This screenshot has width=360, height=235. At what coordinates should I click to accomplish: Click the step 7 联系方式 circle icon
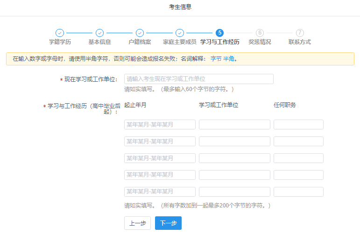click(x=300, y=33)
